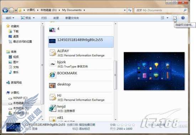This screenshot has width=196, height=135.
Task: Click the search magnifier icon
Action: [x=185, y=10]
